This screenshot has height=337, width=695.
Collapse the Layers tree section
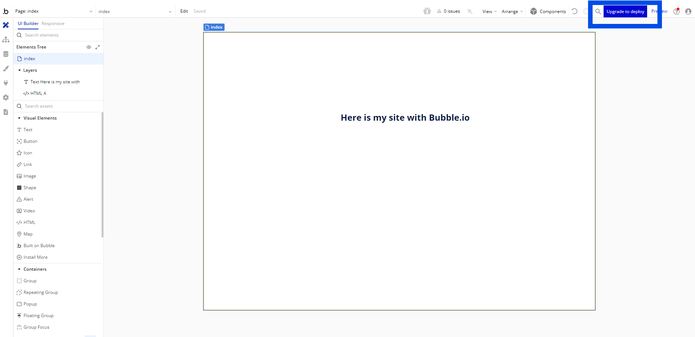coord(20,70)
